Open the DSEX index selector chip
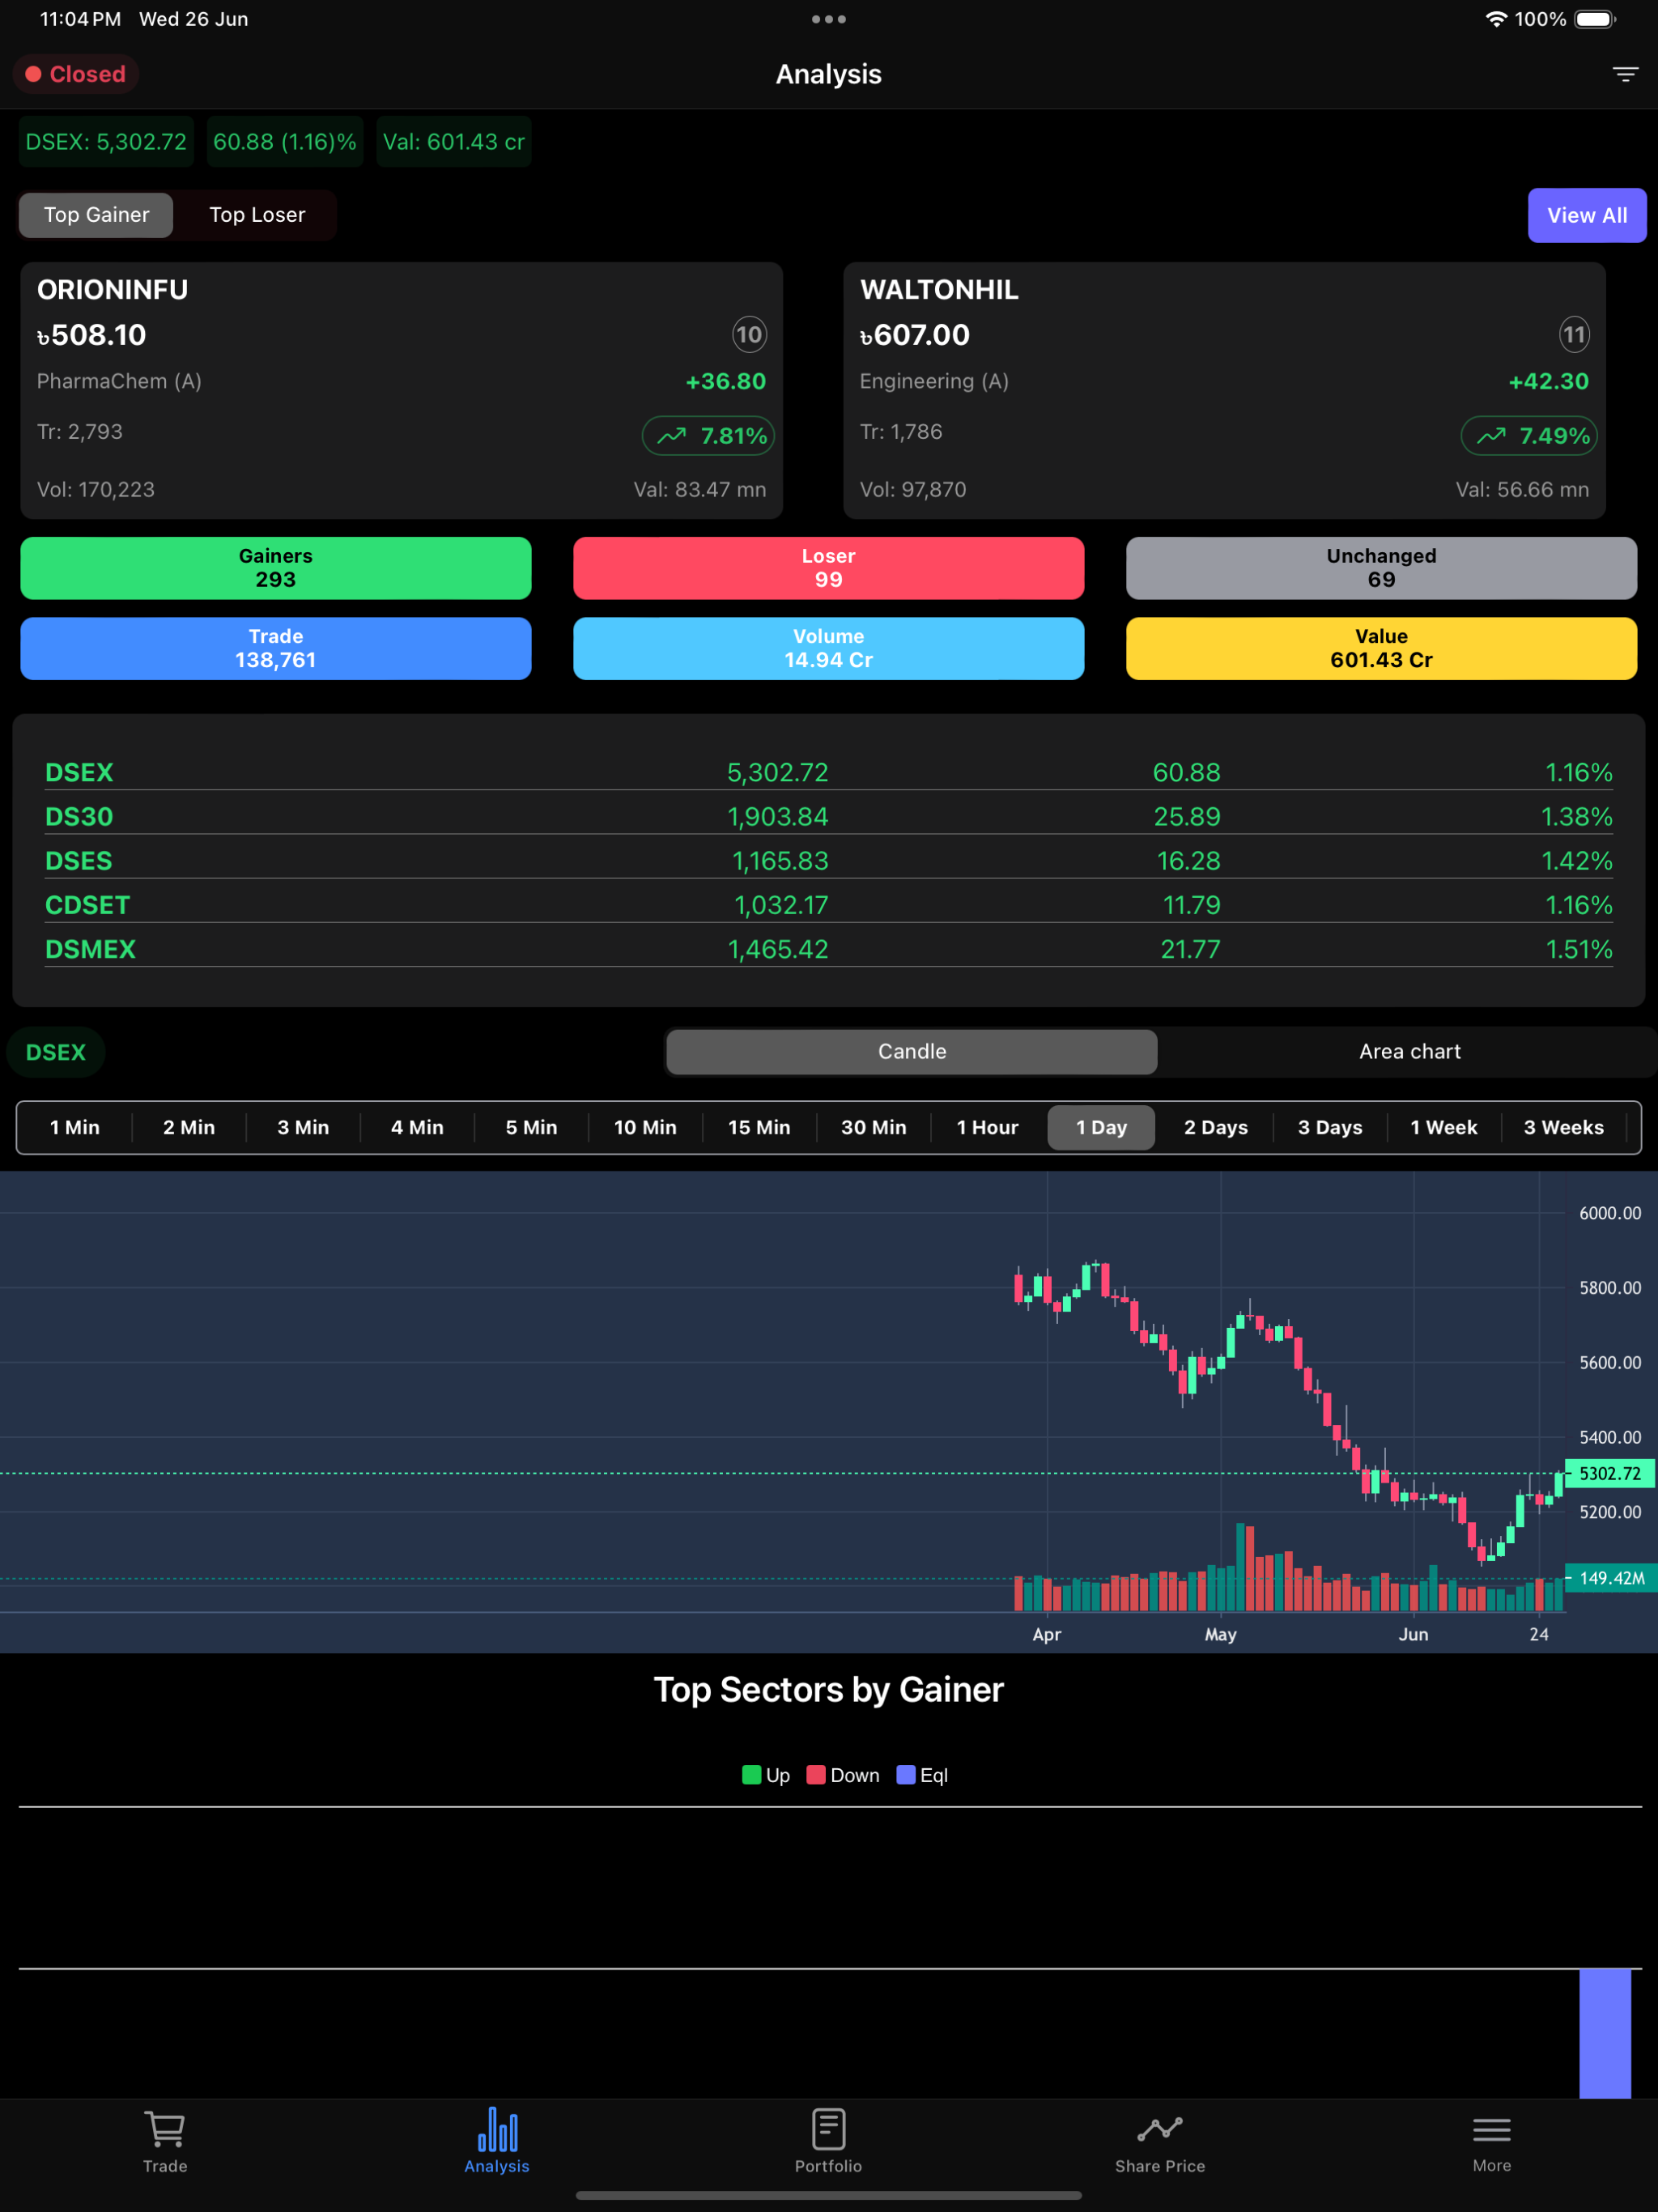 pos(56,1052)
